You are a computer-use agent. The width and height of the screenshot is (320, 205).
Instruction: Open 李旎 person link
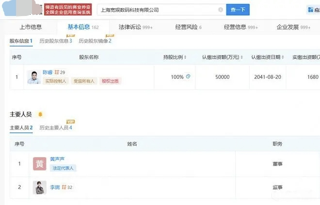pos(55,187)
